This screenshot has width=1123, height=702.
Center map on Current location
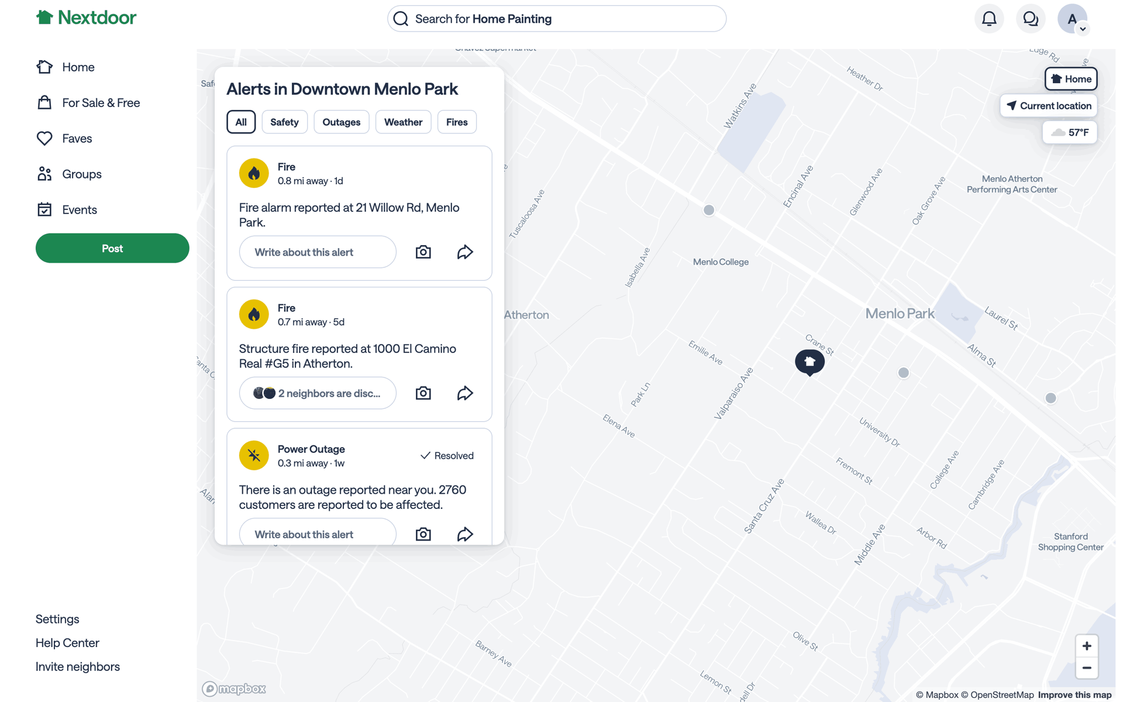(x=1049, y=106)
